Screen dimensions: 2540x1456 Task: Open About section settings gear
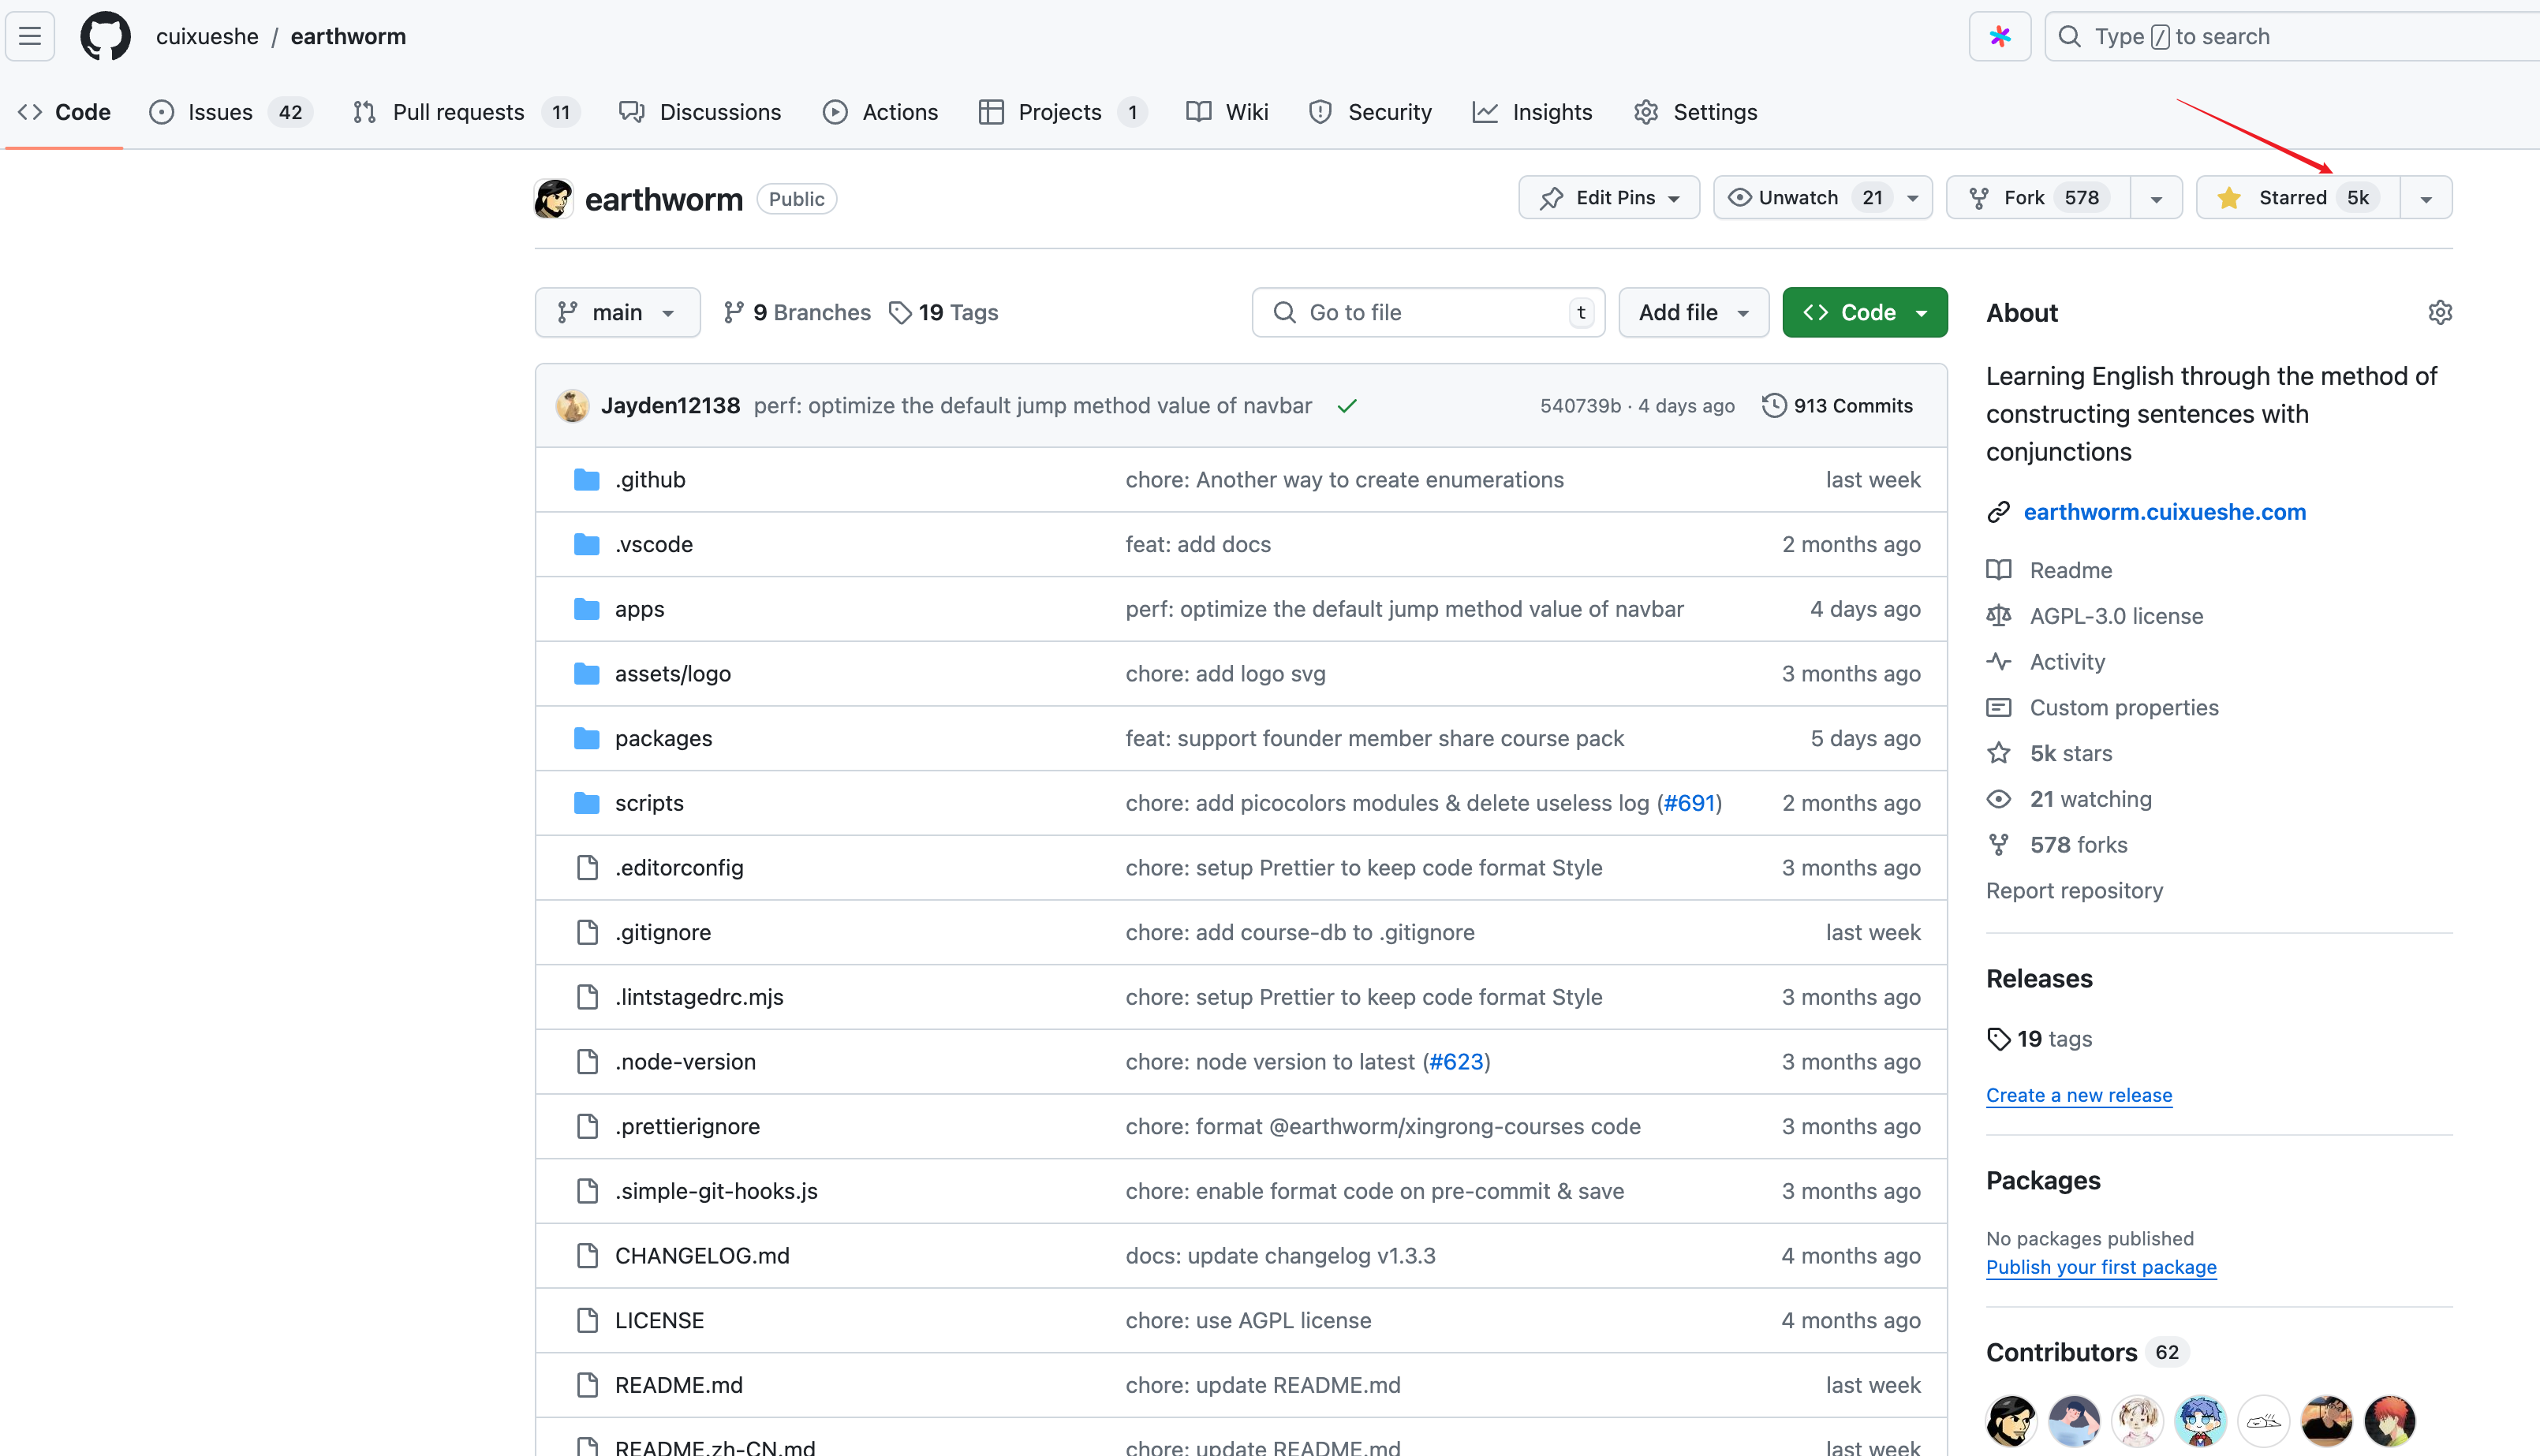click(2439, 313)
